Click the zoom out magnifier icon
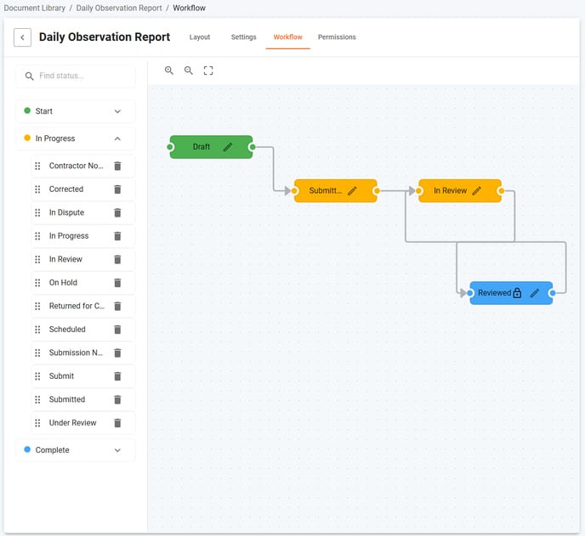 tap(189, 71)
